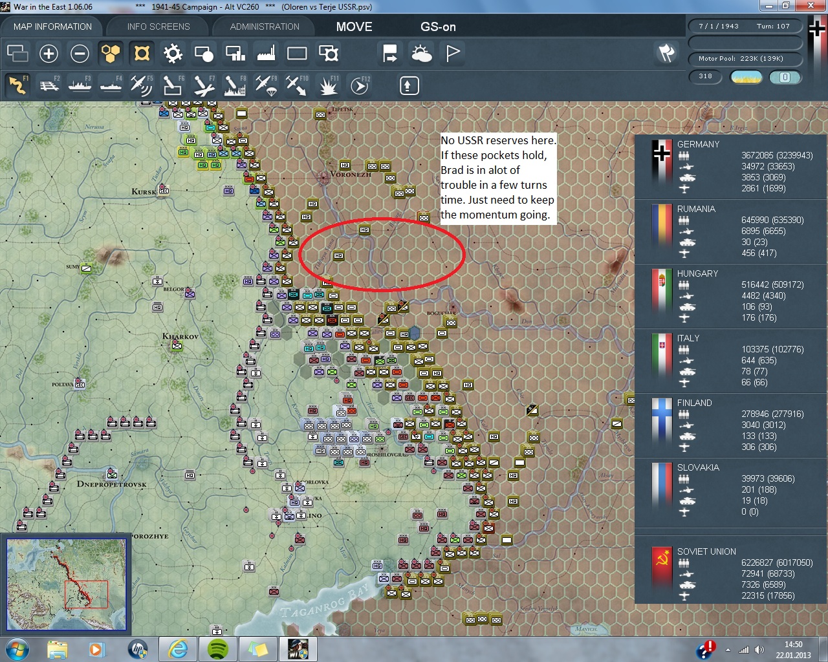Click the SOVIET UNION row in losses panel
This screenshot has height=662, width=828.
pos(732,573)
